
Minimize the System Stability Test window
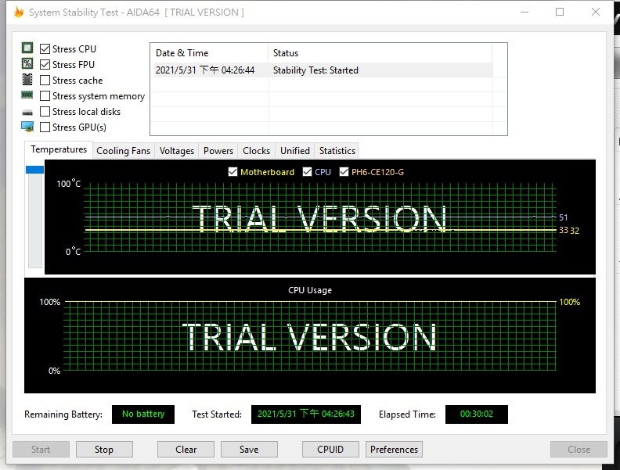pos(524,13)
